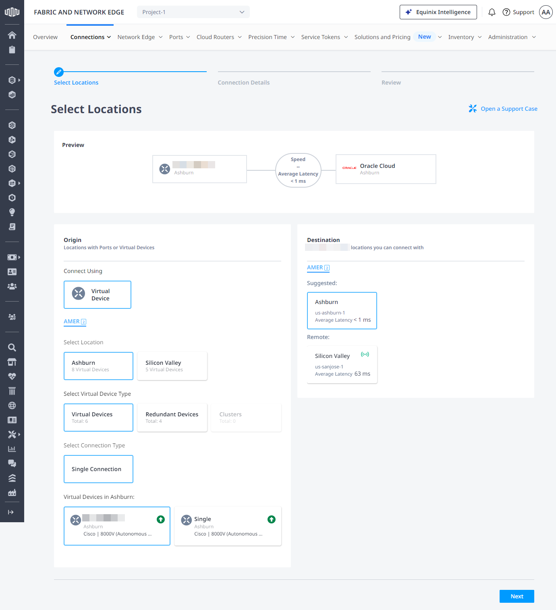Click the Equinix logo in sidebar
The height and width of the screenshot is (610, 556).
pos(12,12)
